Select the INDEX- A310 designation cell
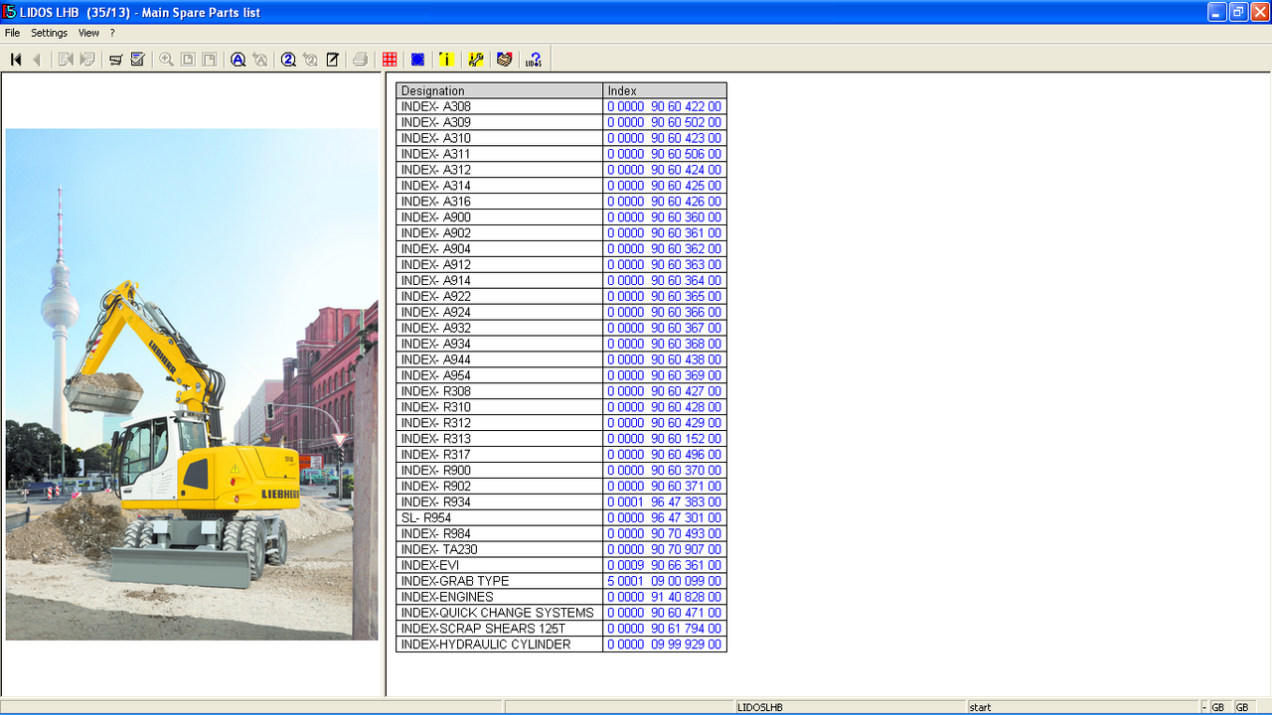 pos(499,138)
